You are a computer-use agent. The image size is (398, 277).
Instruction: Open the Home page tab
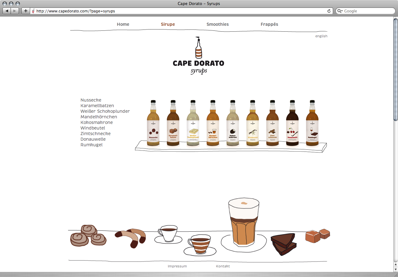(x=123, y=24)
